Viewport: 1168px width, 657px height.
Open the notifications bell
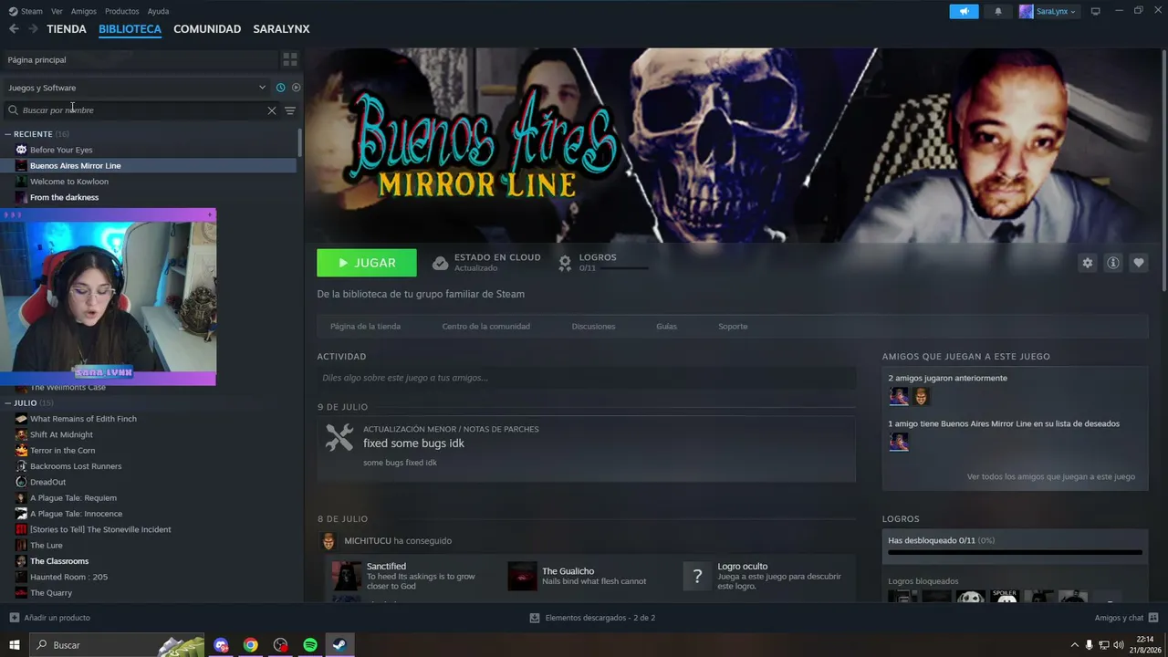[998, 11]
